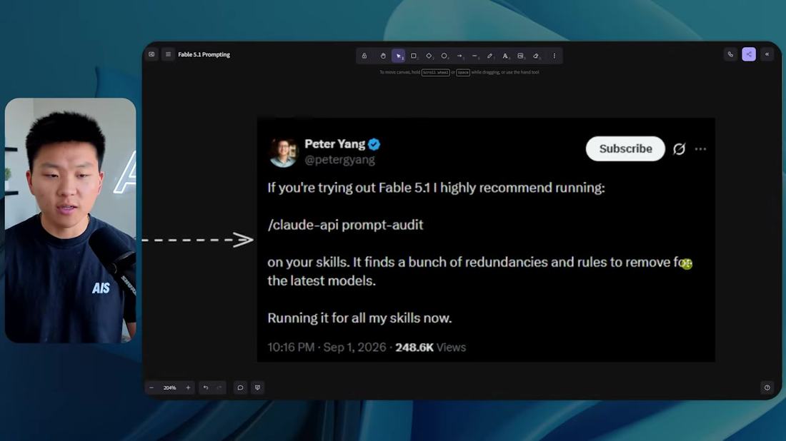This screenshot has width=786, height=441.
Task: Click the Redo arrow button
Action: 219,387
